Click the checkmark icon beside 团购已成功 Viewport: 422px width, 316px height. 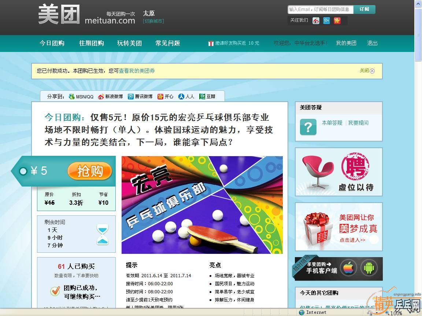[x=55, y=291]
